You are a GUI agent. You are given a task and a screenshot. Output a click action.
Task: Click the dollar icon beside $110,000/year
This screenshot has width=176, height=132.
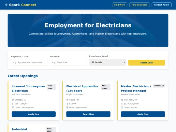[x=122, y=104]
